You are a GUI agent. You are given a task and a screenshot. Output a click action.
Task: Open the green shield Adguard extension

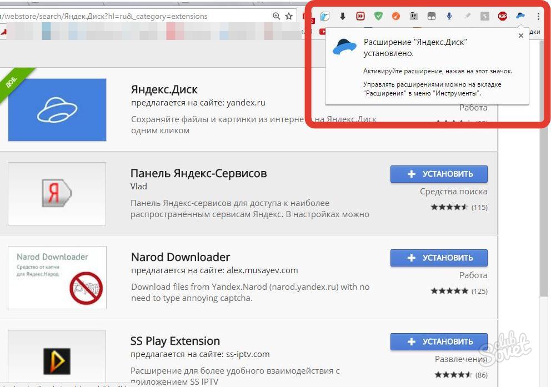[x=378, y=16]
